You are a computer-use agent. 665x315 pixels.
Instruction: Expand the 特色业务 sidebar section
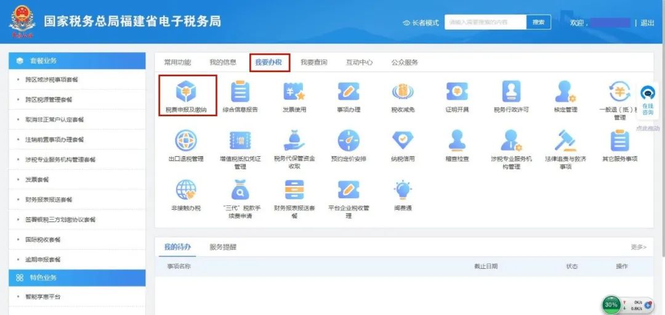point(77,278)
